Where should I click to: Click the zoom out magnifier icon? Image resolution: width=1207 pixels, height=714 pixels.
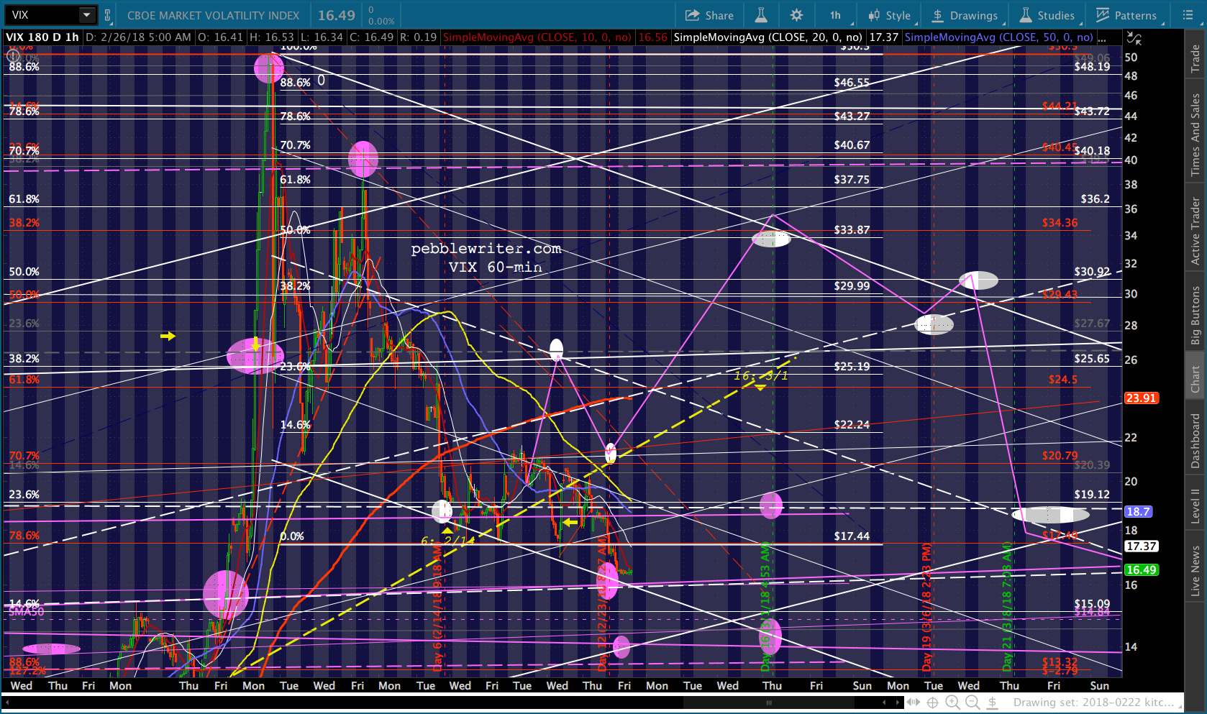pyautogui.click(x=973, y=702)
